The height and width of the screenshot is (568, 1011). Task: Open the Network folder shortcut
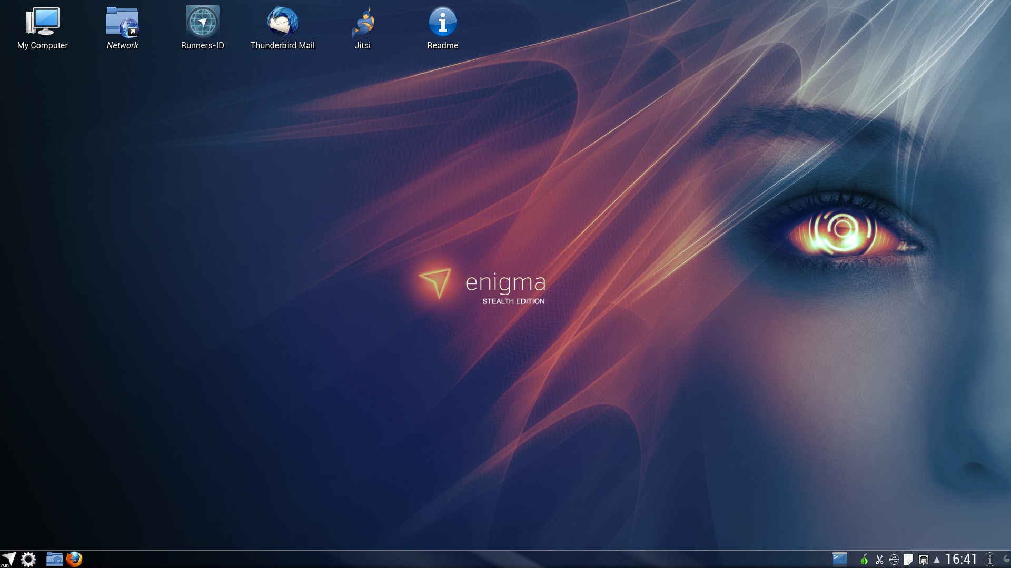pos(122,29)
